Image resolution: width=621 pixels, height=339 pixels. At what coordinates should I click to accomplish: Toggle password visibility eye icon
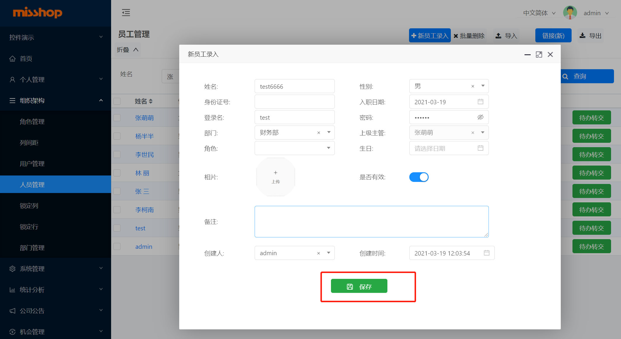(x=480, y=117)
